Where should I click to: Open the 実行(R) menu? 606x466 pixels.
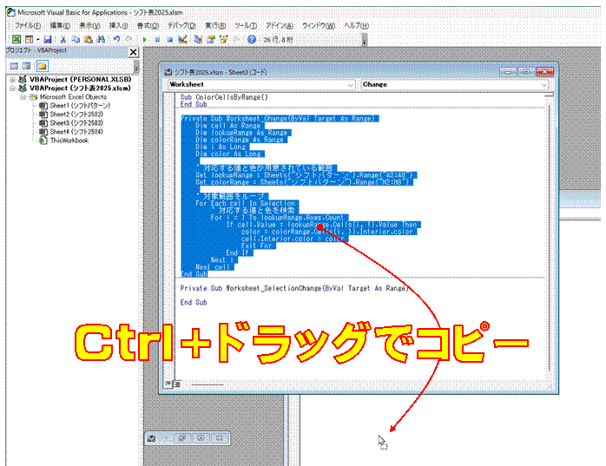215,25
